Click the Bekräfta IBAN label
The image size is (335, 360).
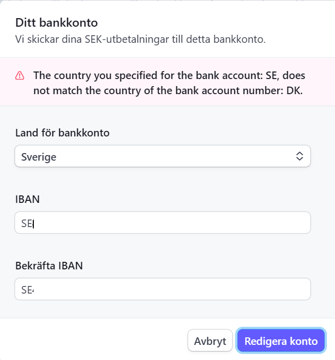[49, 265]
